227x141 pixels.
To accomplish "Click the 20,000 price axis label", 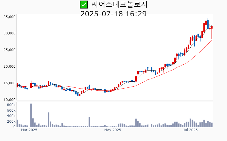I will click(9, 67).
